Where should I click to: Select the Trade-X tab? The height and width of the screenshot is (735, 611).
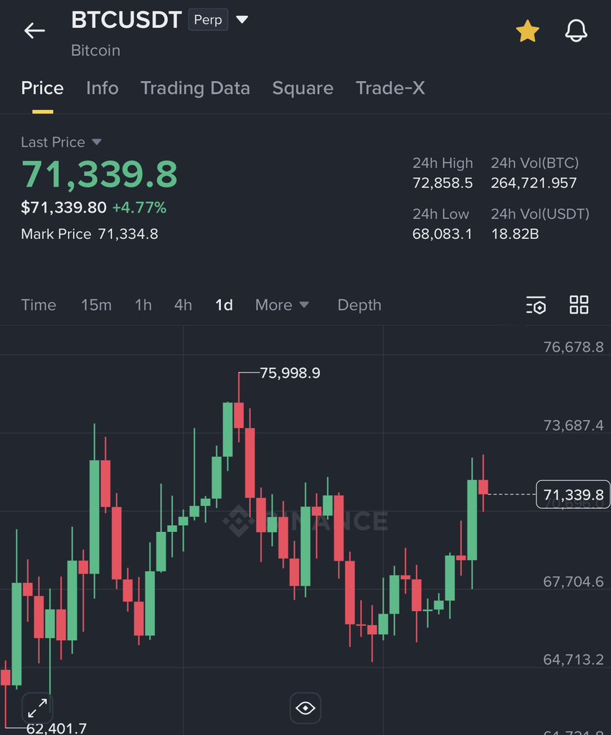[390, 88]
